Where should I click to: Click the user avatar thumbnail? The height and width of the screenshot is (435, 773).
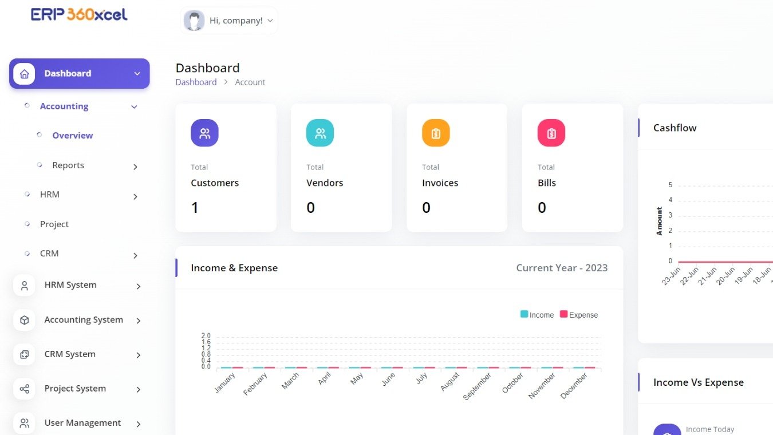pos(194,20)
